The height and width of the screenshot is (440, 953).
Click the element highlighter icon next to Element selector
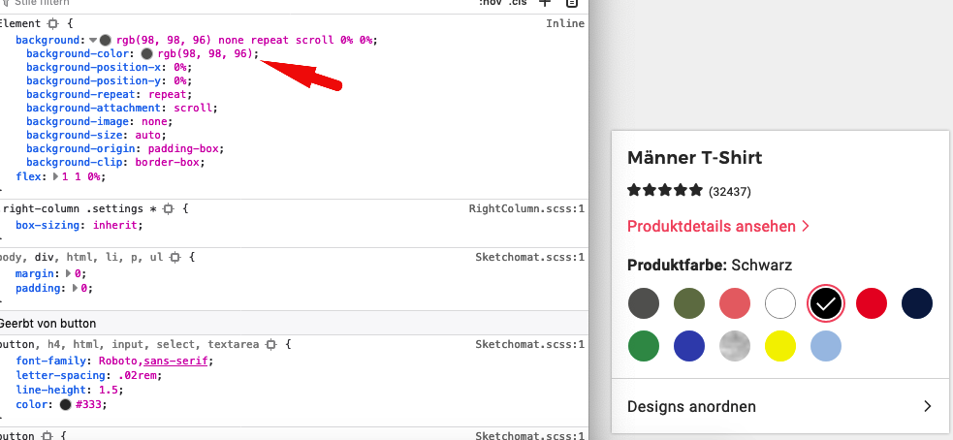(x=52, y=23)
